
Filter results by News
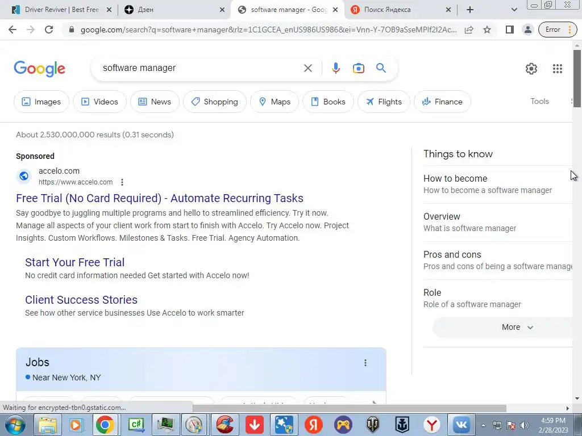point(155,102)
